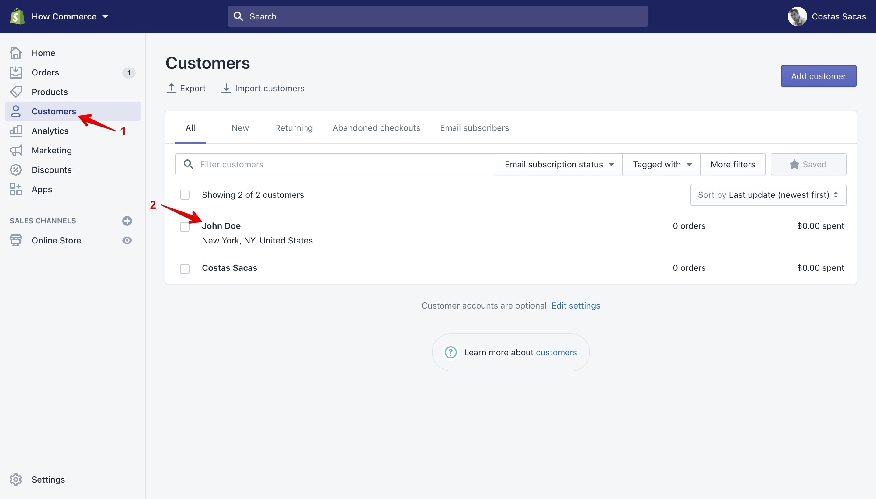Click Costas Sacas '$0.00 spent' value

(x=820, y=268)
